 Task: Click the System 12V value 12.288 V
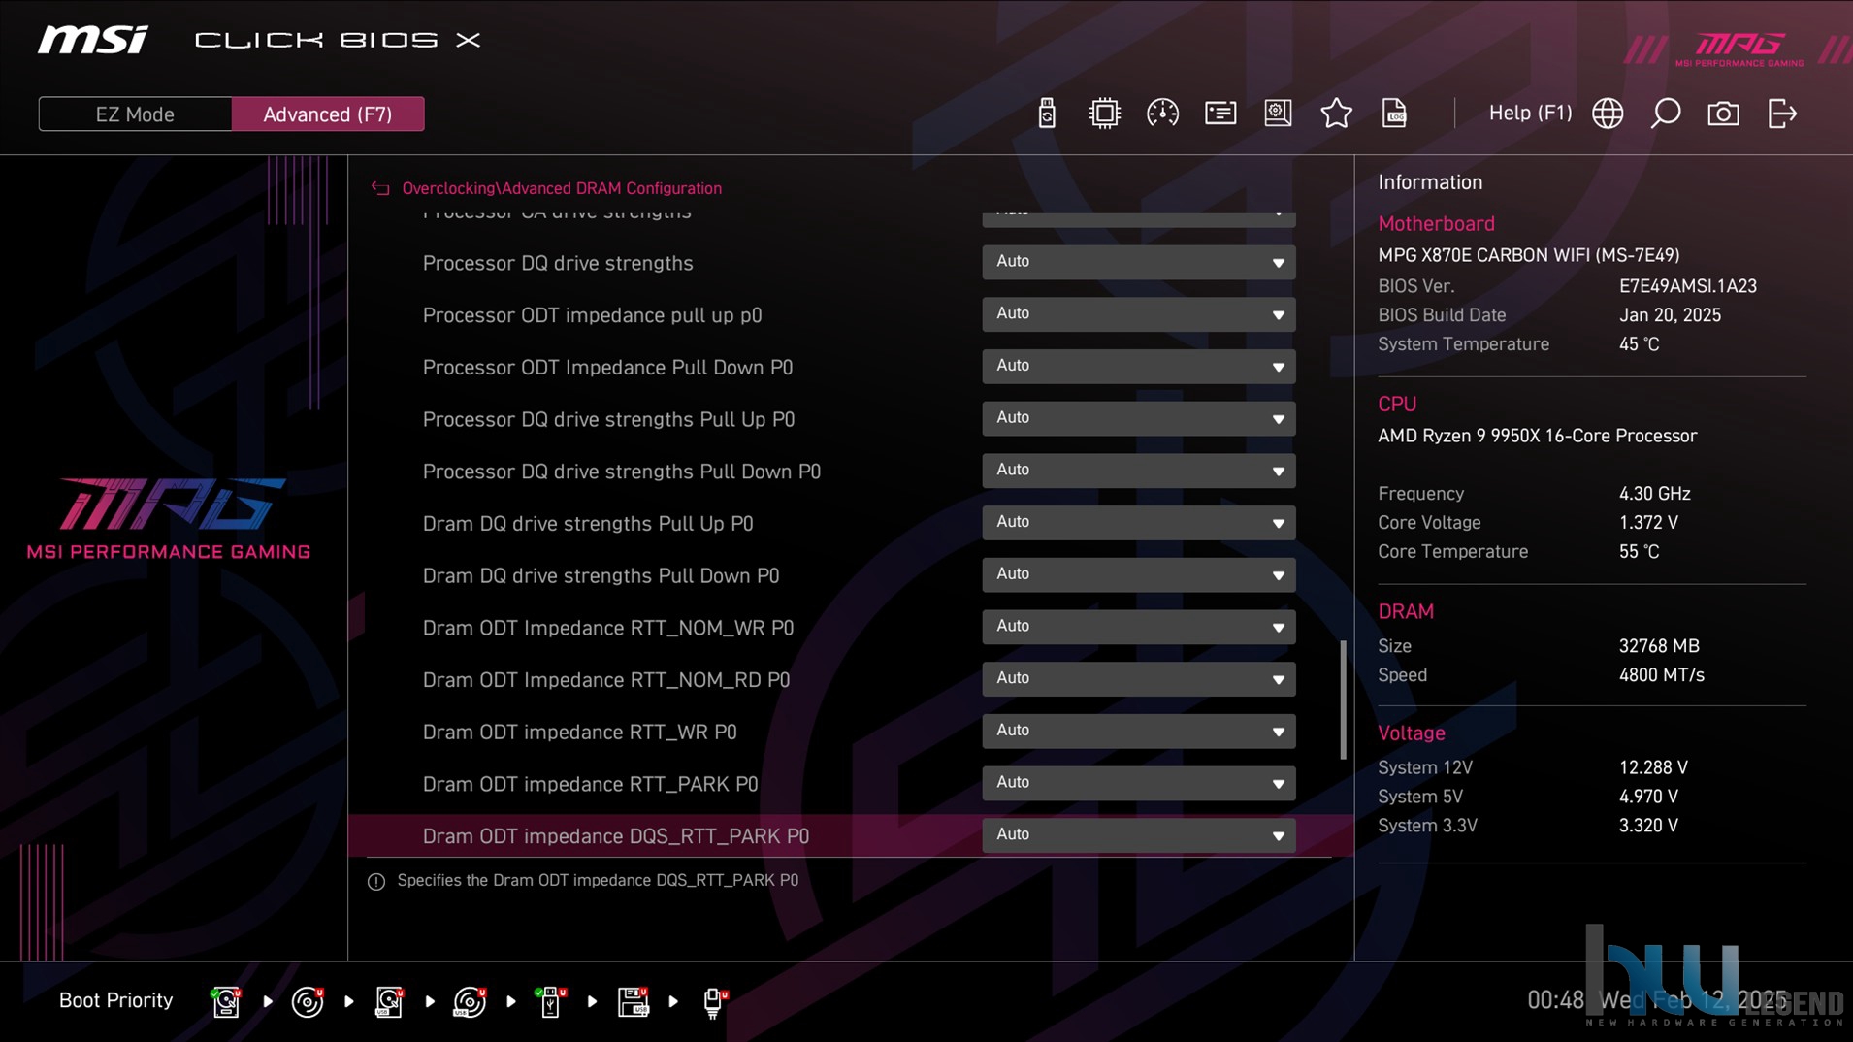click(x=1653, y=767)
